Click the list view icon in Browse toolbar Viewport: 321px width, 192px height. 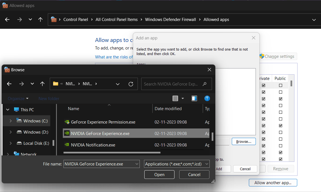(175, 98)
